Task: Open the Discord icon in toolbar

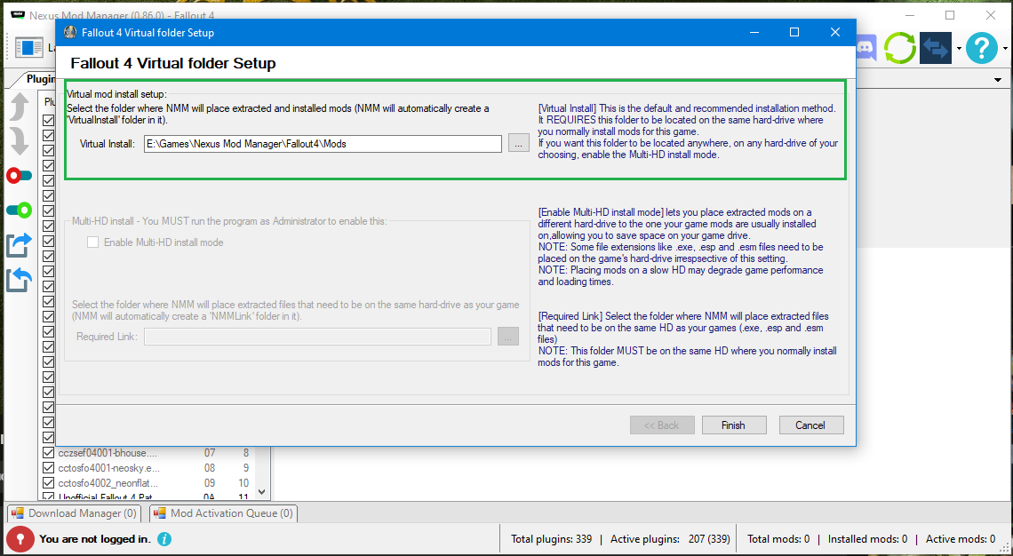Action: (865, 48)
